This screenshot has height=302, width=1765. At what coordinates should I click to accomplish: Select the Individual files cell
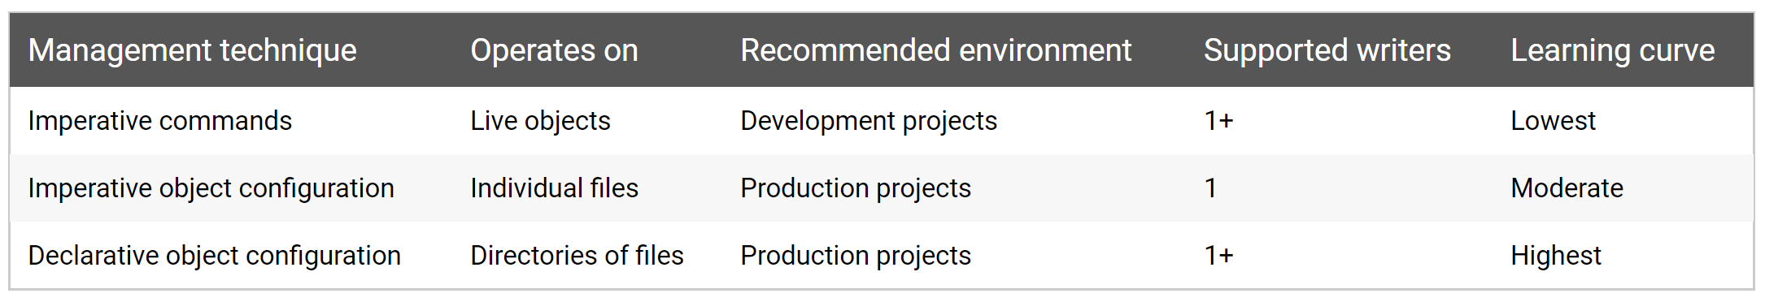click(x=554, y=188)
